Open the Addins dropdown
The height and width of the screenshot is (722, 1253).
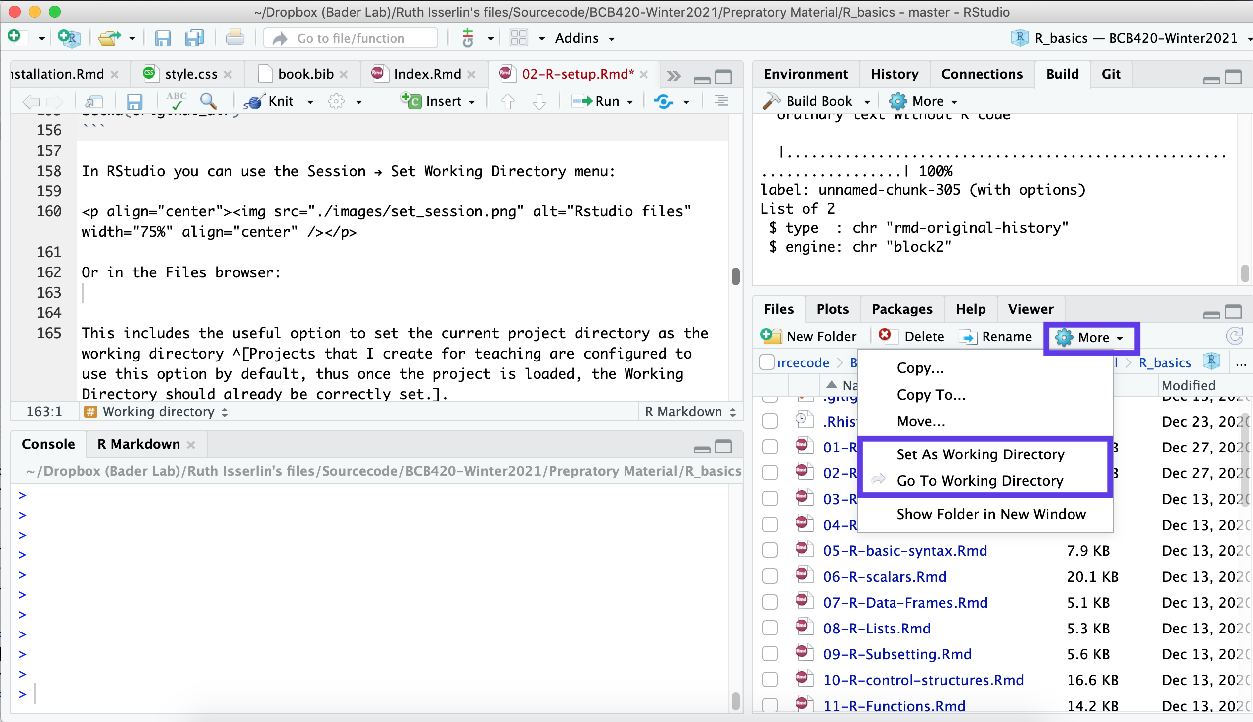click(585, 38)
